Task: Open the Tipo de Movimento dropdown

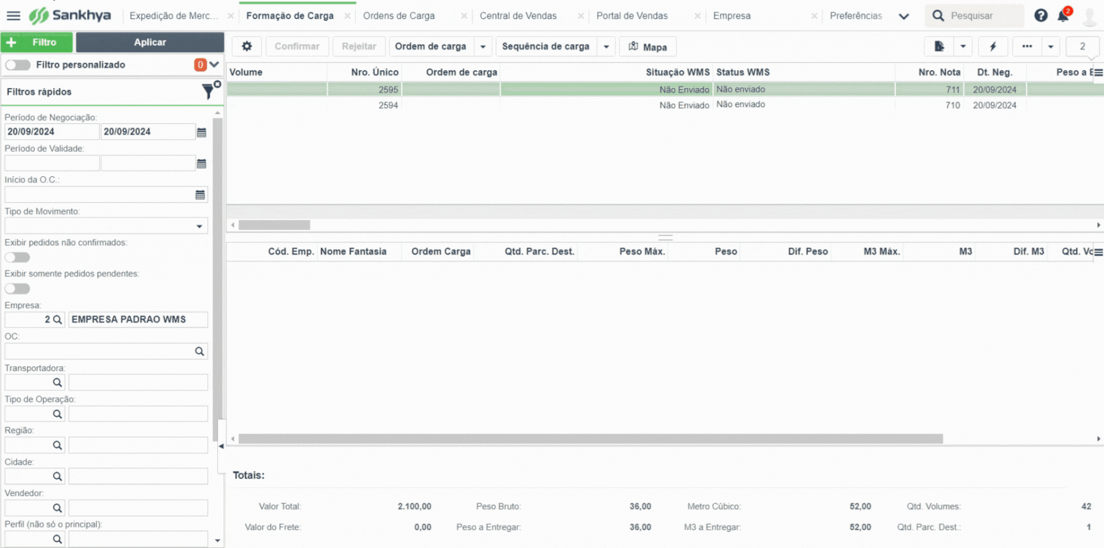Action: [199, 226]
